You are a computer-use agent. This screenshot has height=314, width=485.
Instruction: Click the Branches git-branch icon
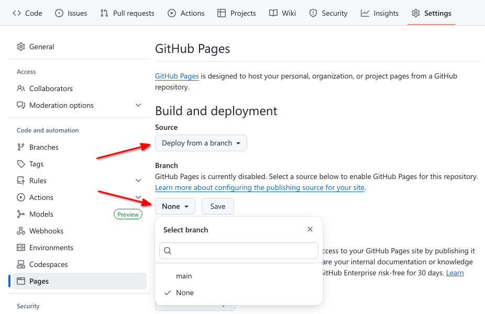pyautogui.click(x=21, y=147)
